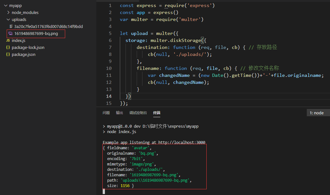Click the JS icon beside index.js
Screen dimensions: 330x195
click(8, 40)
